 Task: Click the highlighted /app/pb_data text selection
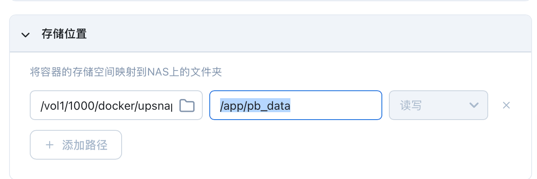[255, 106]
